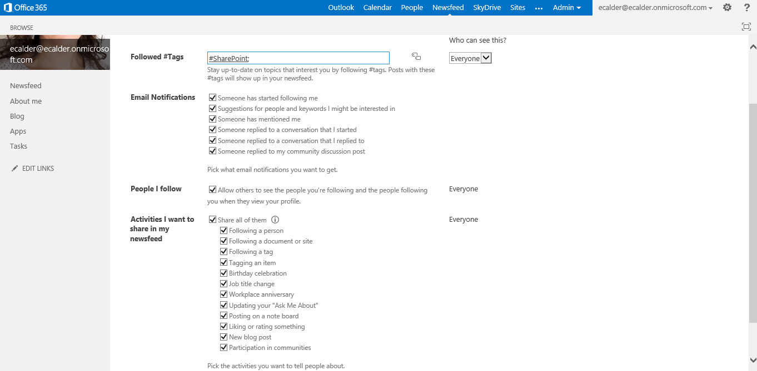
Task: Uncheck Share all of them
Action: click(212, 220)
